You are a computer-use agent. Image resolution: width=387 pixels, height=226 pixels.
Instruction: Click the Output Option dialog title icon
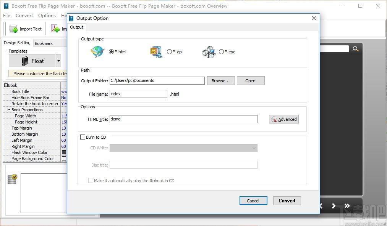pyautogui.click(x=71, y=18)
